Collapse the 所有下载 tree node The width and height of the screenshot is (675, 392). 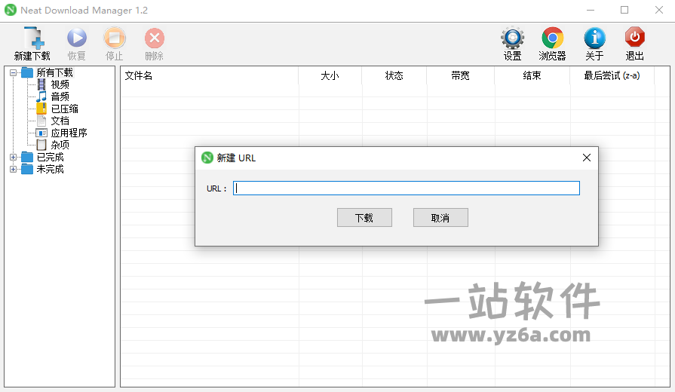pos(14,72)
